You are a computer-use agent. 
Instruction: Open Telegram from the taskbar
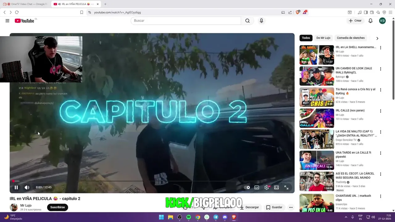point(216,217)
